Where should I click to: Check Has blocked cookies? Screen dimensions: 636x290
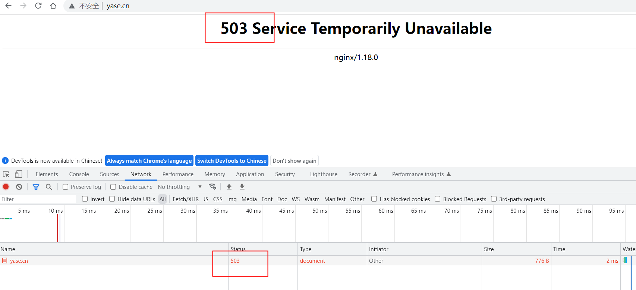374,199
